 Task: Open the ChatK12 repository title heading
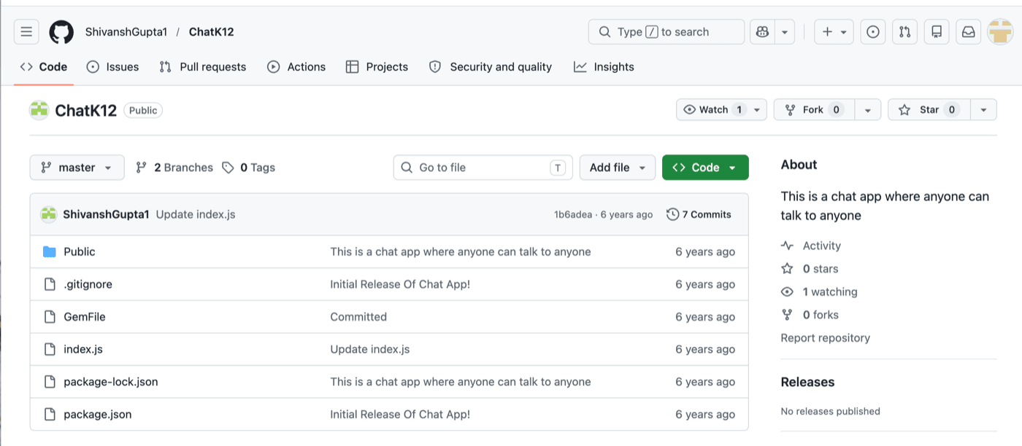[x=86, y=110]
